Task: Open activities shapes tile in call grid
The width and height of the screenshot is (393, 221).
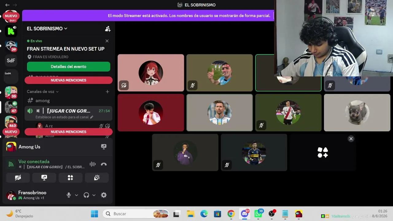Action: point(323,152)
